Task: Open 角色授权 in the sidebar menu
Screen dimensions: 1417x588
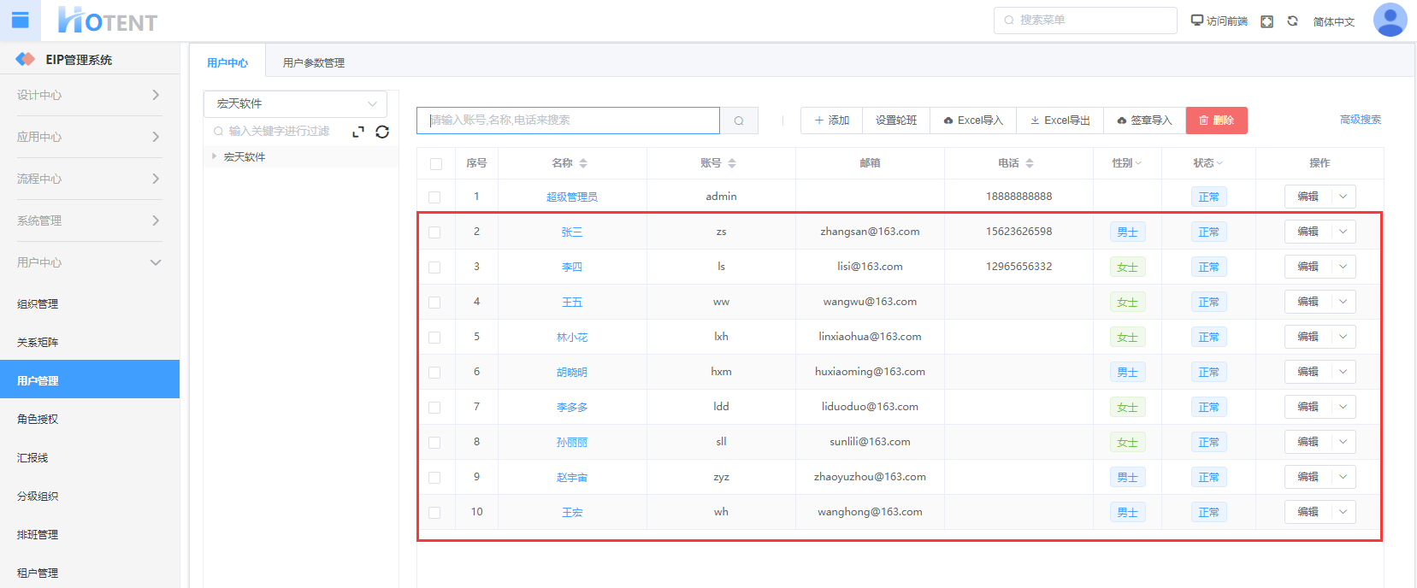Action: point(38,420)
